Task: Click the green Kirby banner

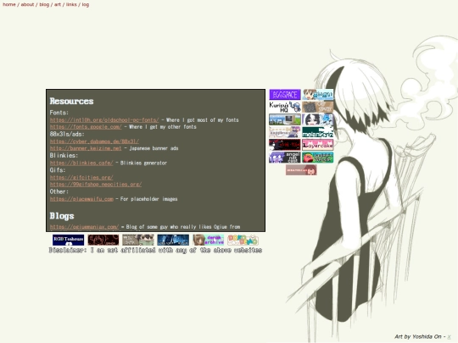Action: coord(318,158)
